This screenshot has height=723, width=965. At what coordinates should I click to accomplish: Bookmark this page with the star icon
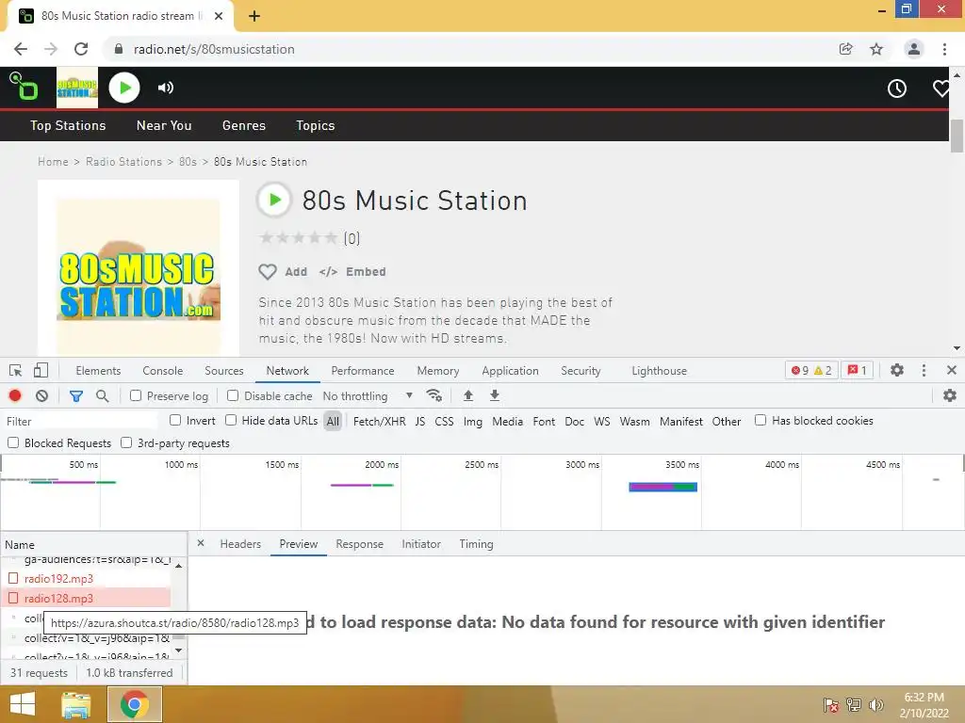(876, 49)
